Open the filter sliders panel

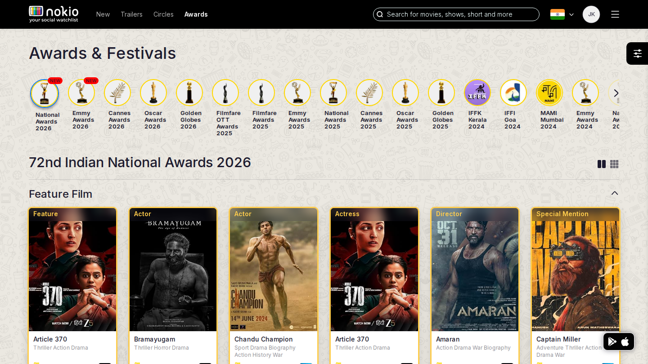pos(637,53)
